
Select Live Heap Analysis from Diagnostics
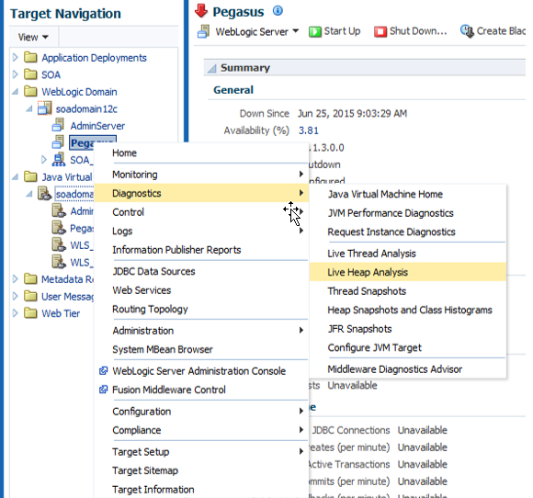[x=408, y=272]
